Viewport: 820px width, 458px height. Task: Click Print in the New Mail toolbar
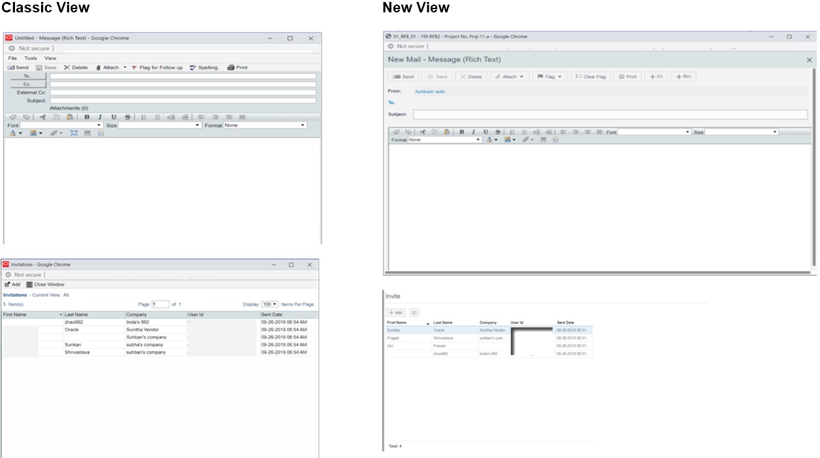628,77
